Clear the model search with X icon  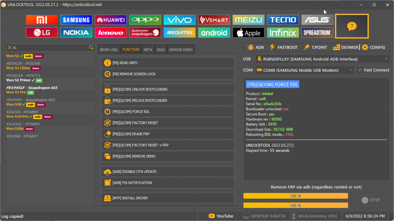(10, 48)
